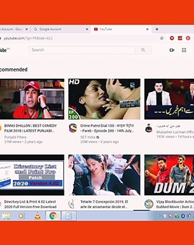
Task: Open the title Vijay Blockbuster Action Dubbed Movie
Action: 175,204
